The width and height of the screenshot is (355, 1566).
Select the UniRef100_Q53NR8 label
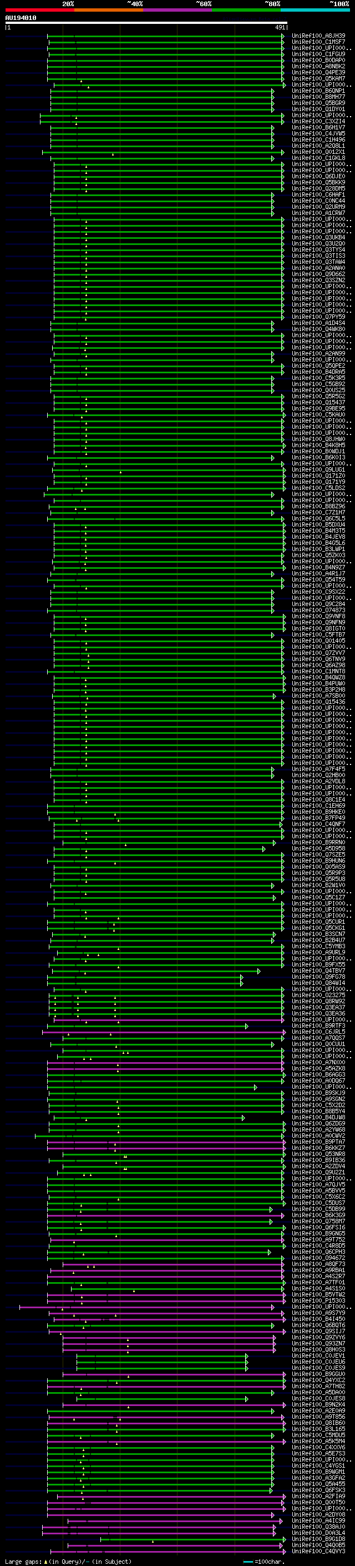tap(318, 1154)
